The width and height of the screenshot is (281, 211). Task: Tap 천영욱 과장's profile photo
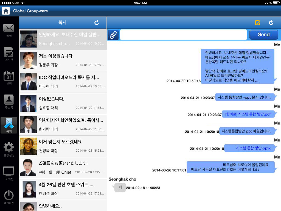click(29, 146)
